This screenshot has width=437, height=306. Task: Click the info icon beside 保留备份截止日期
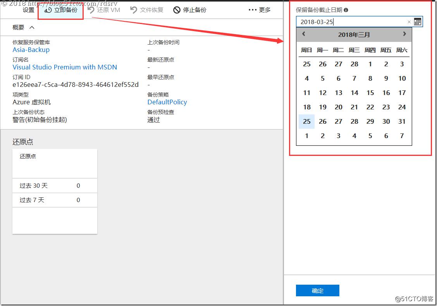[x=346, y=10]
